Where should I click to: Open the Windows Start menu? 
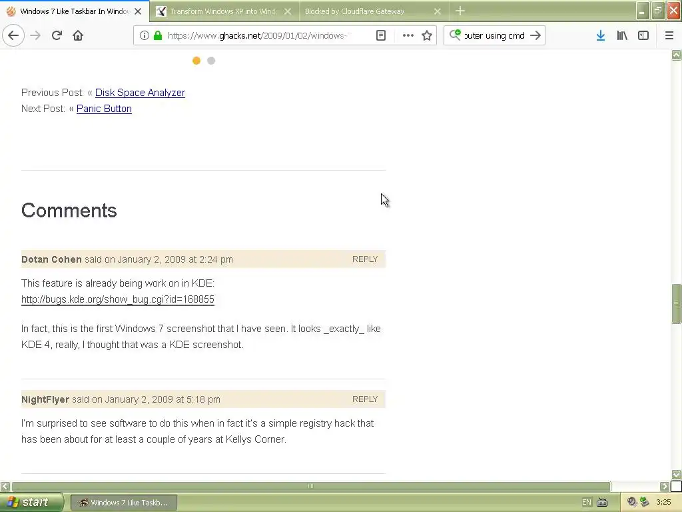tap(31, 502)
